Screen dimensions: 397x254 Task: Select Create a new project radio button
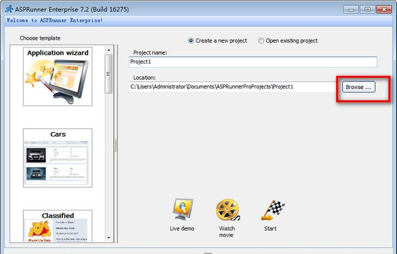[191, 41]
